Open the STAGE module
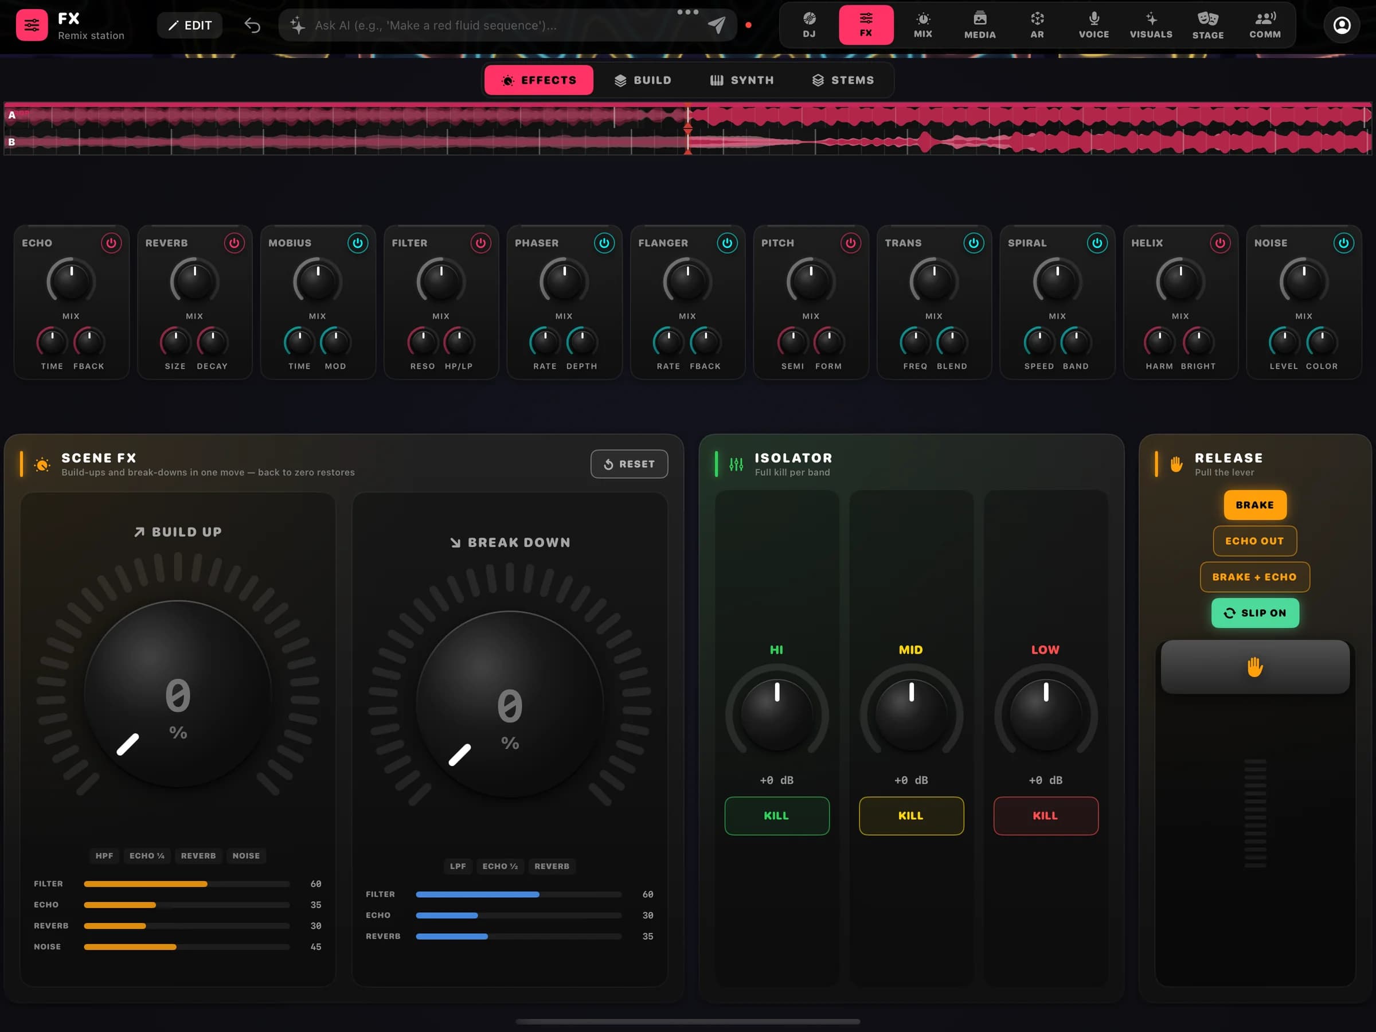The width and height of the screenshot is (1376, 1032). (1208, 25)
